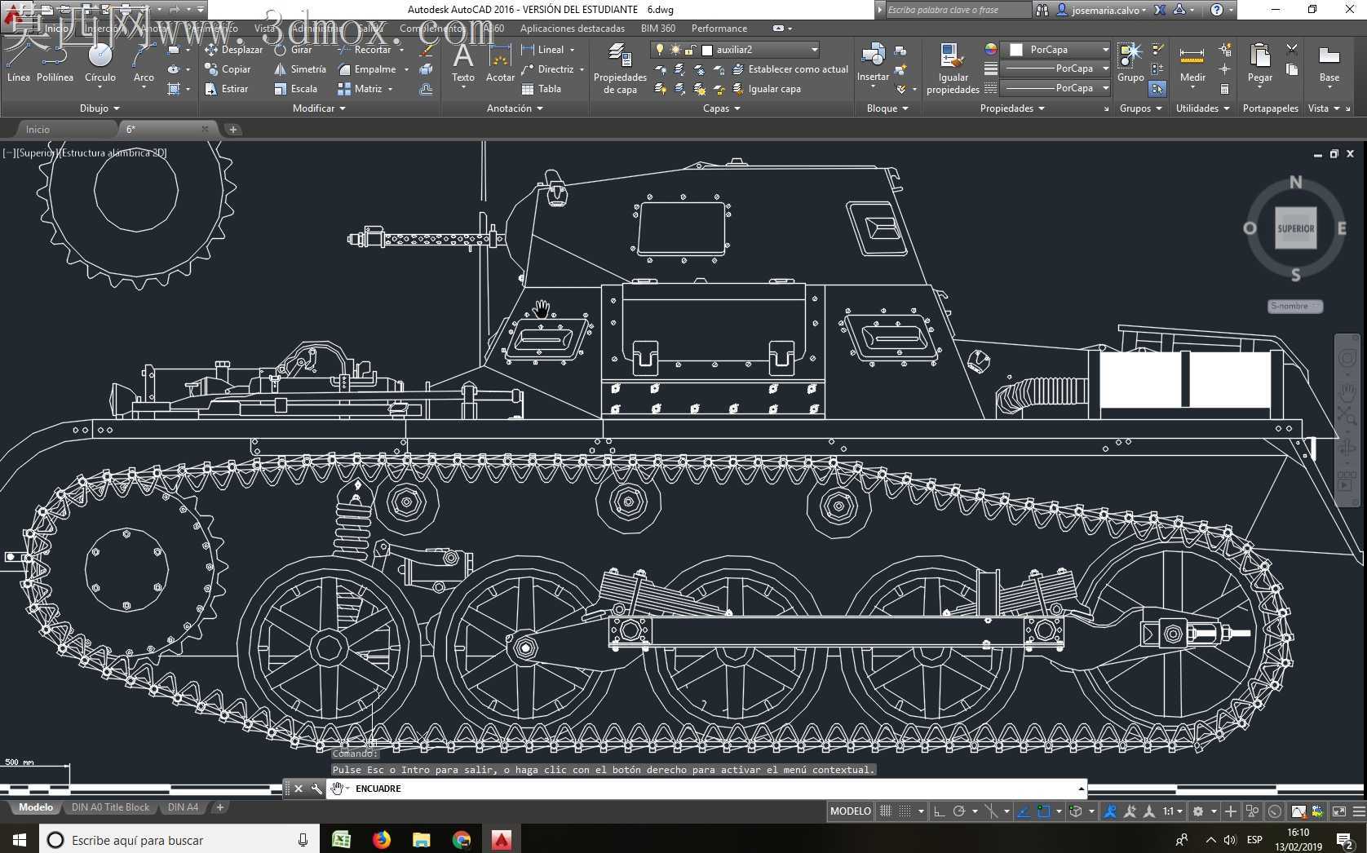Click the Recortar (trim) tool

point(365,50)
